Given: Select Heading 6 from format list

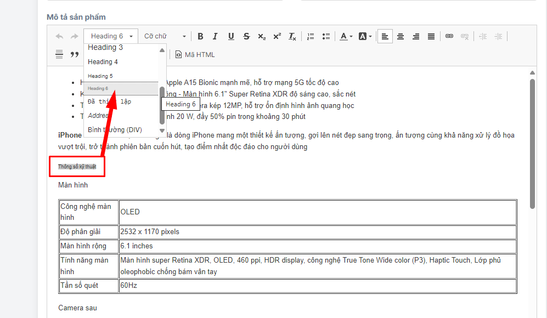Looking at the screenshot, I should pos(121,89).
